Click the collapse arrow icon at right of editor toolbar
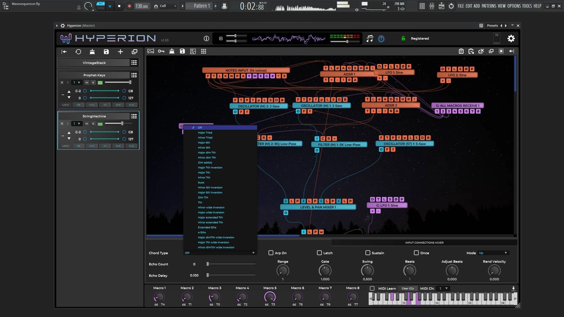 (x=511, y=51)
